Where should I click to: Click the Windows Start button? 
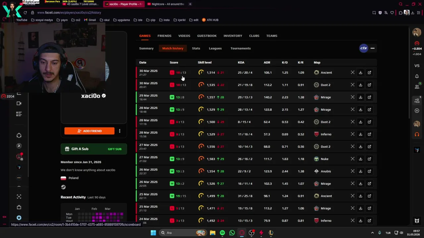point(153,233)
